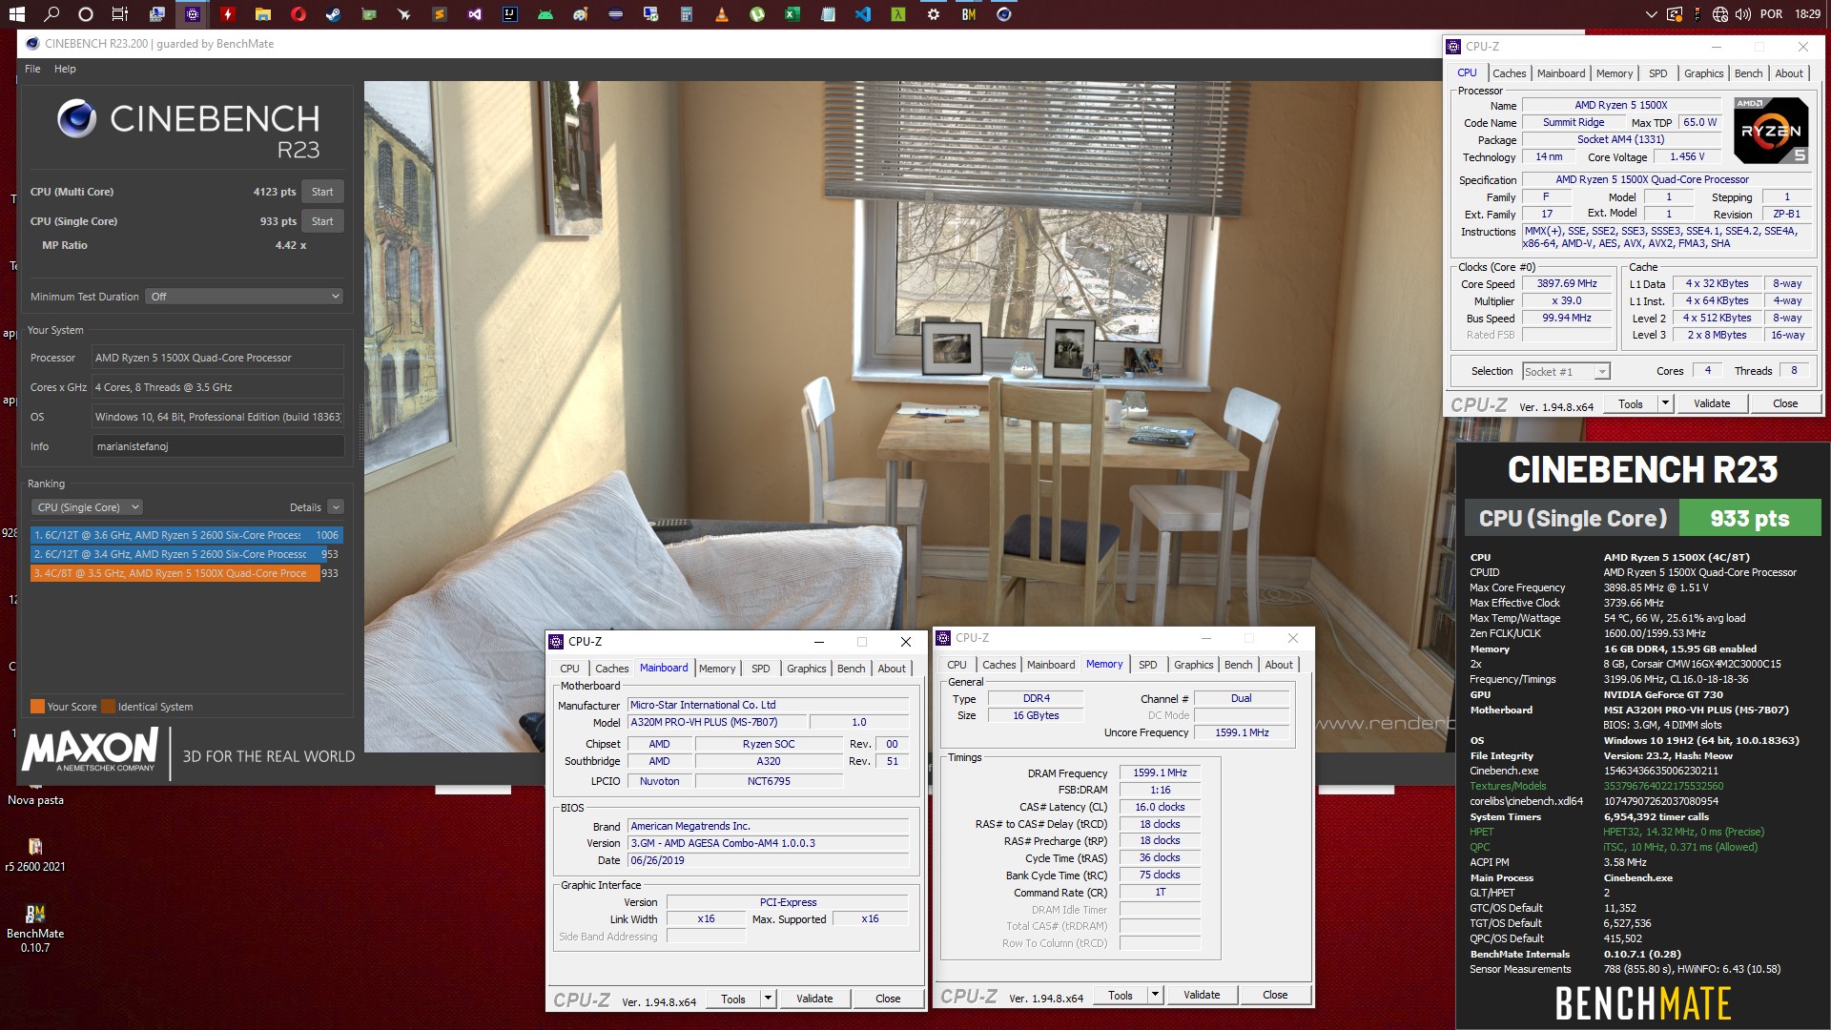Screen dimensions: 1831x1030
Task: Open Sublime Text taskbar icon
Action: 440,14
